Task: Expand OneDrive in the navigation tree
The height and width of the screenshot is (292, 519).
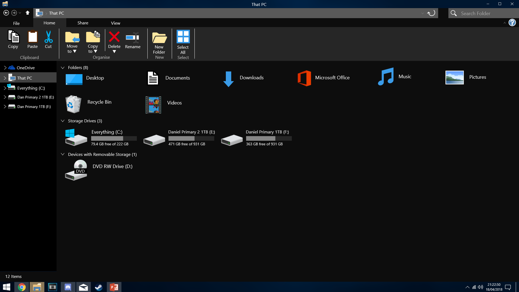Action: [5, 68]
